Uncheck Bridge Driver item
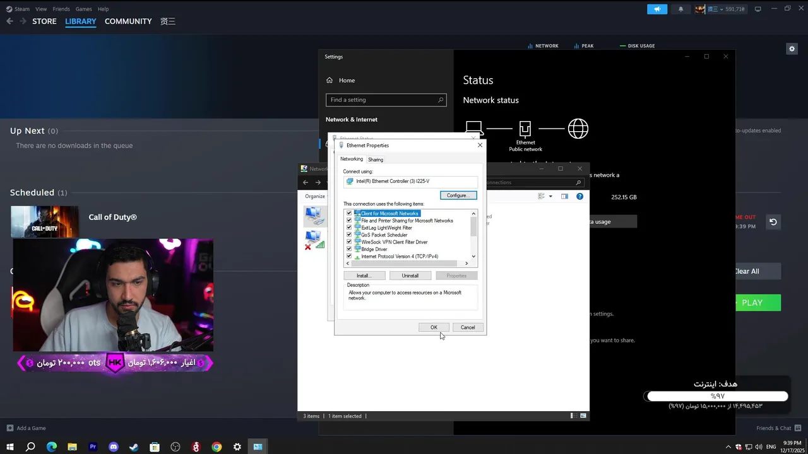Viewport: 808px width, 454px height. click(349, 249)
